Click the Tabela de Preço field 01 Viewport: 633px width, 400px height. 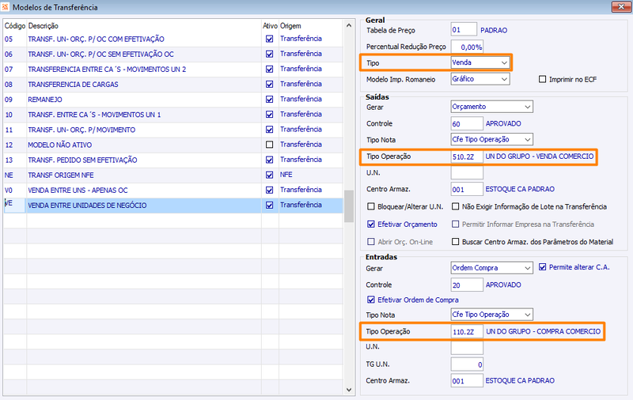[464, 30]
